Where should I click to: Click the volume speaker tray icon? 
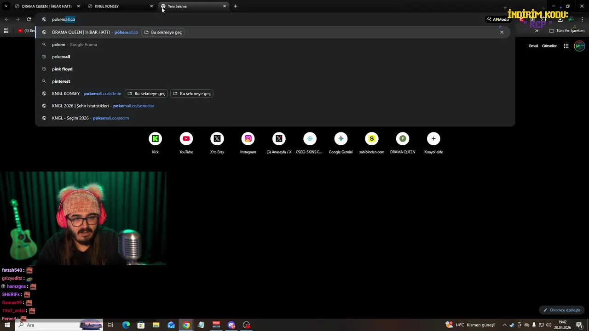pyautogui.click(x=549, y=325)
